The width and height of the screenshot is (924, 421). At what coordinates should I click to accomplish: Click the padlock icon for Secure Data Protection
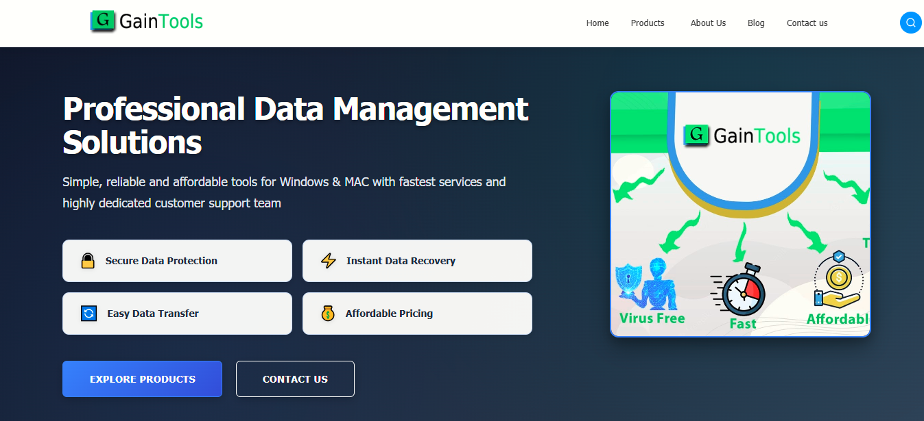(88, 261)
